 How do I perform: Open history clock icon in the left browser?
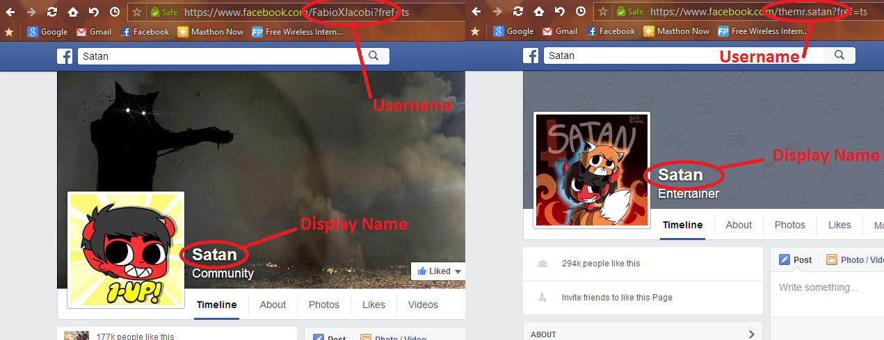115,12
